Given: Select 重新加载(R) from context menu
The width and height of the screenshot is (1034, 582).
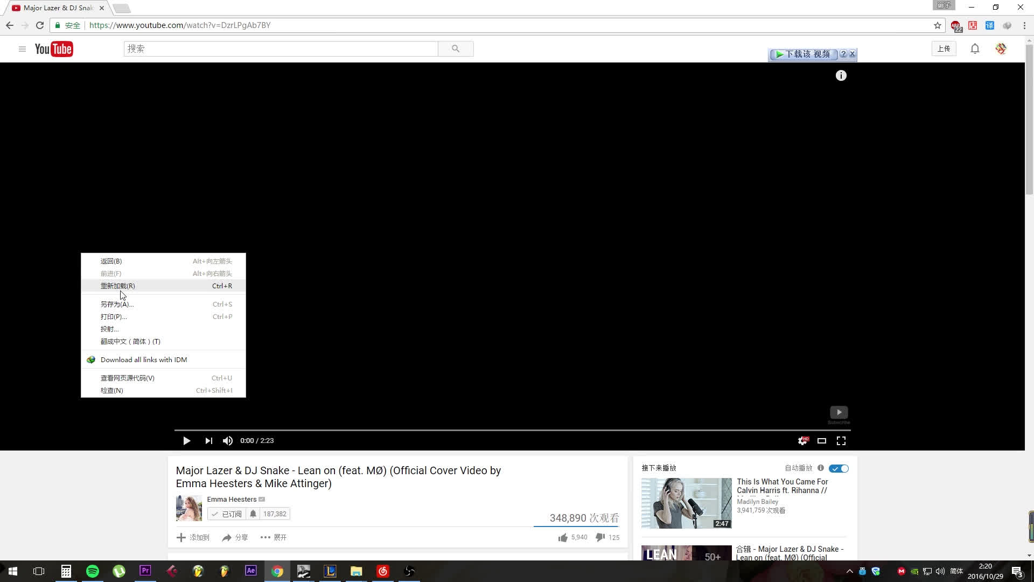Looking at the screenshot, I should [x=118, y=286].
